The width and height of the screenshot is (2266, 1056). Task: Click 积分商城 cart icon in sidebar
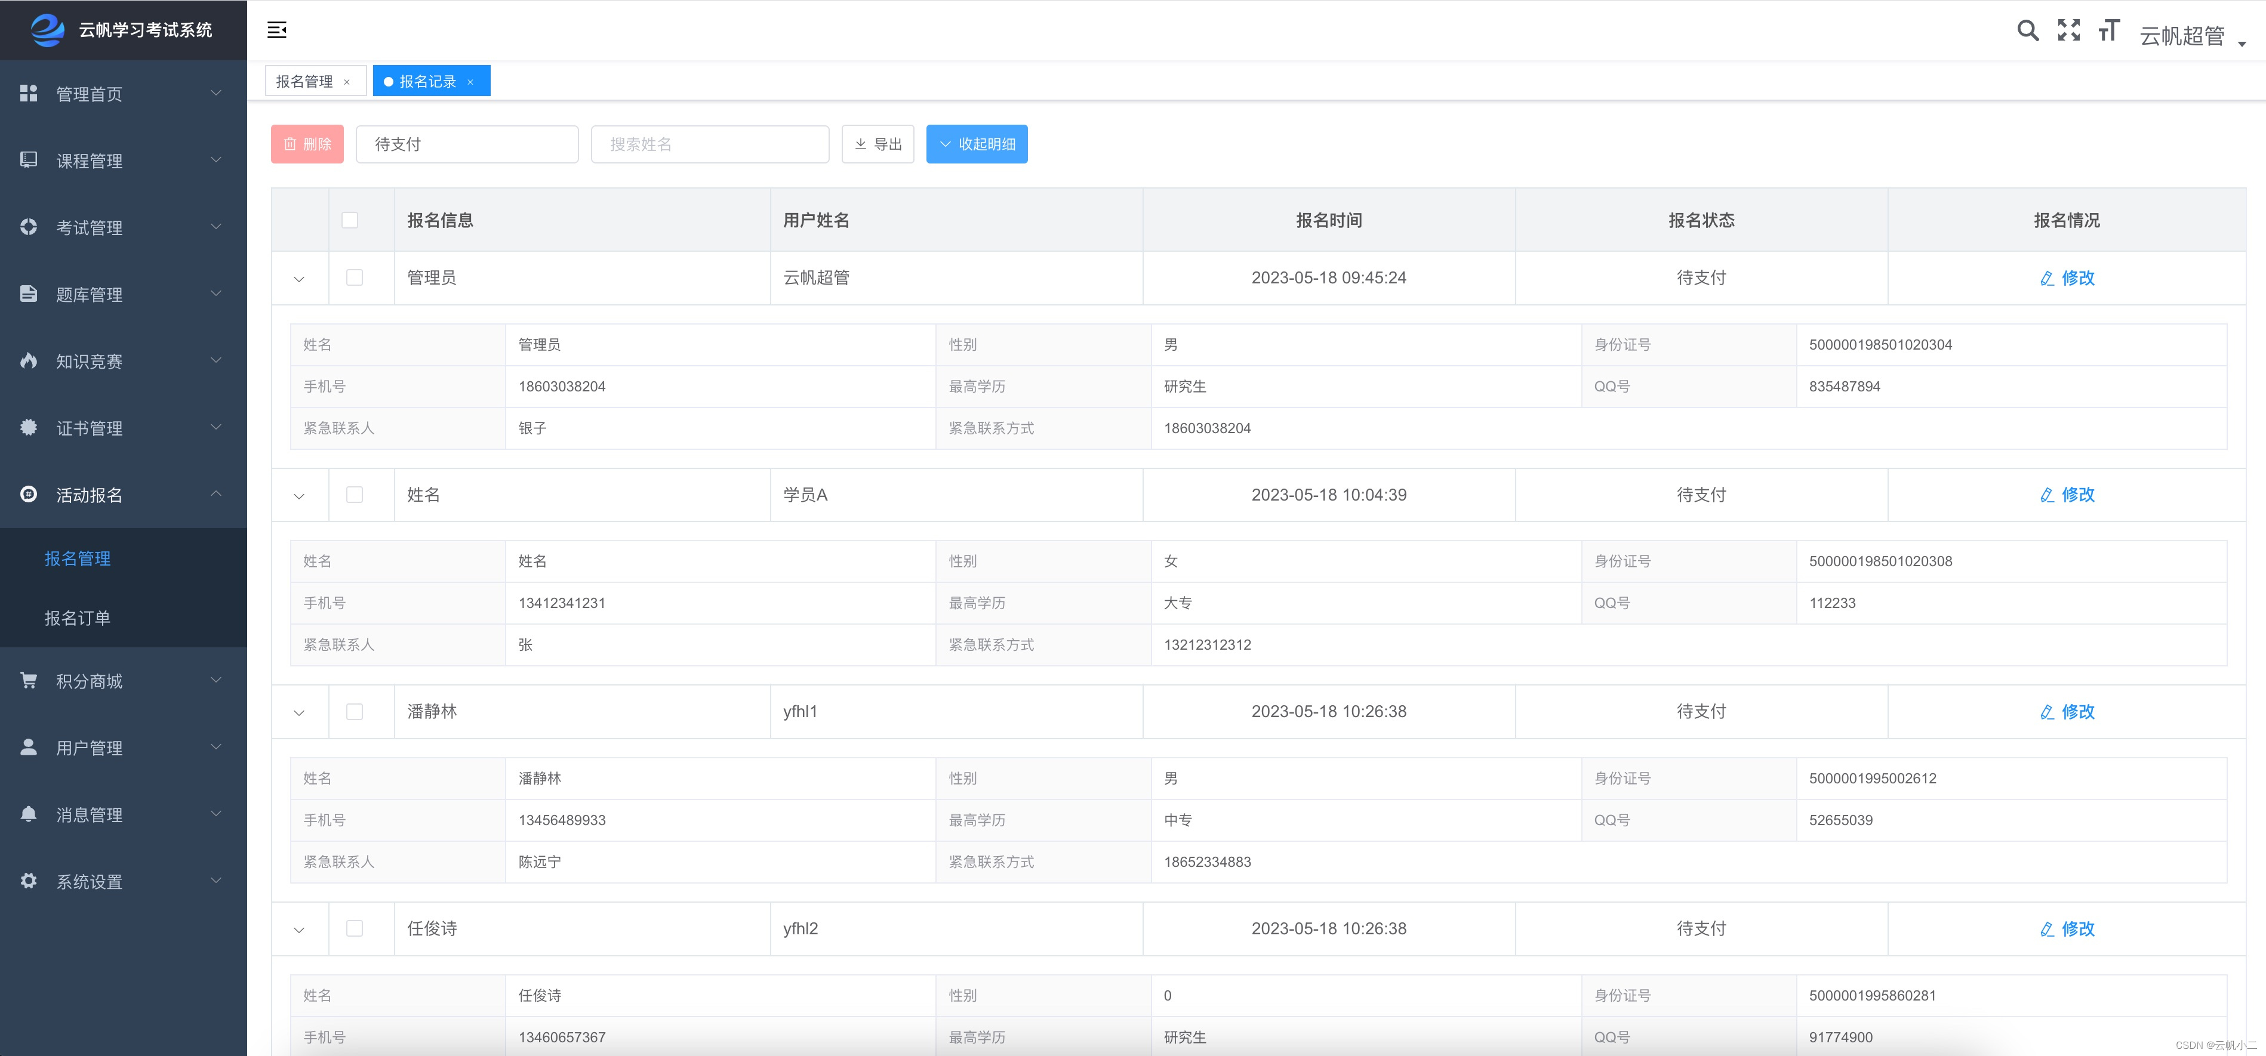29,681
